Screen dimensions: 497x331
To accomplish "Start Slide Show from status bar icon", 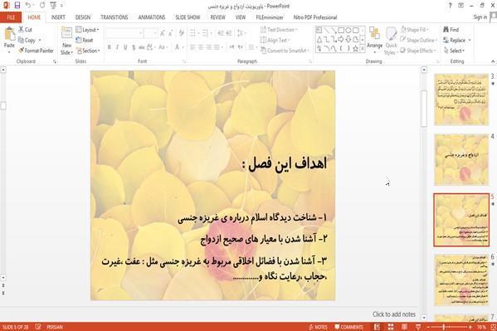I will (418, 327).
